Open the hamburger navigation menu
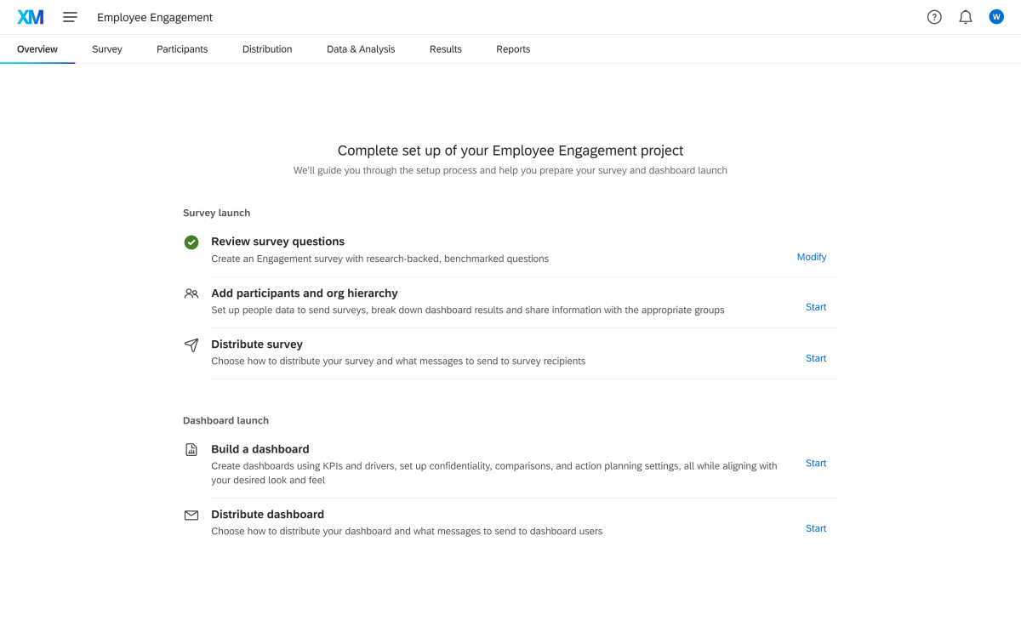The height and width of the screenshot is (638, 1021). 70,17
